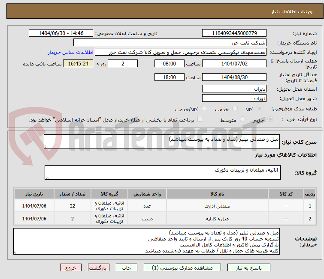The image size is (324, 279).
Task: Click the چاپ print button
Action: (127, 268)
